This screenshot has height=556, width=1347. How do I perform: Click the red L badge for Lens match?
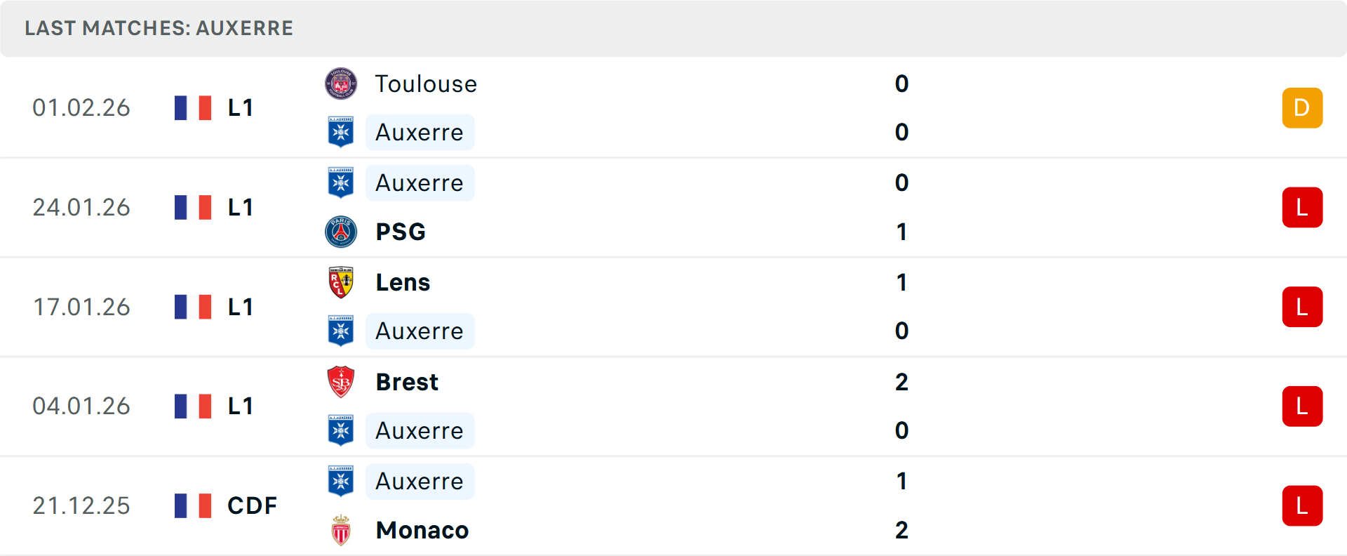tap(1302, 307)
